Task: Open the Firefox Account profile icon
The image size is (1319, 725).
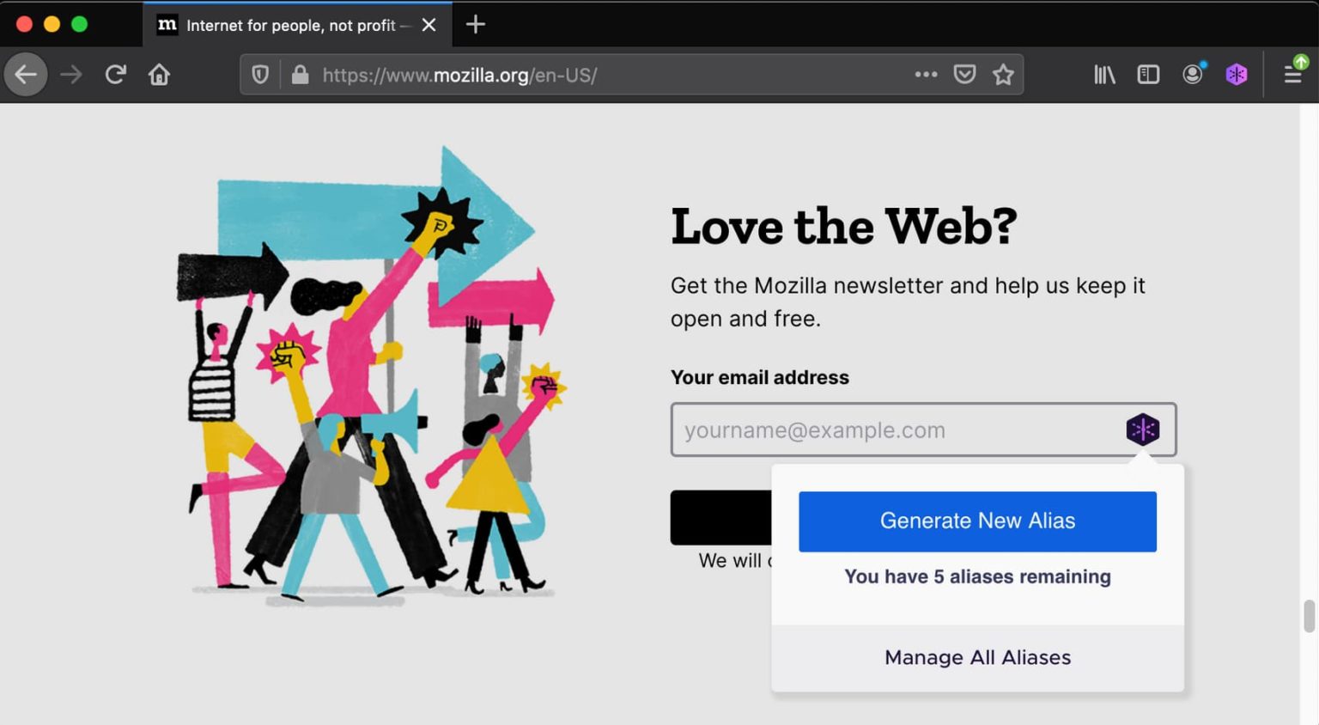Action: tap(1193, 74)
